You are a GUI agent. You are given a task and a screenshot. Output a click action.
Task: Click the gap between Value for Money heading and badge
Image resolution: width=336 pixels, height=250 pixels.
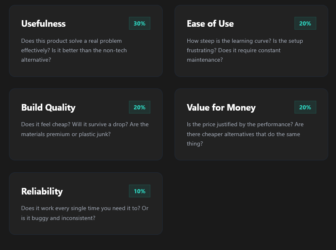point(274,108)
